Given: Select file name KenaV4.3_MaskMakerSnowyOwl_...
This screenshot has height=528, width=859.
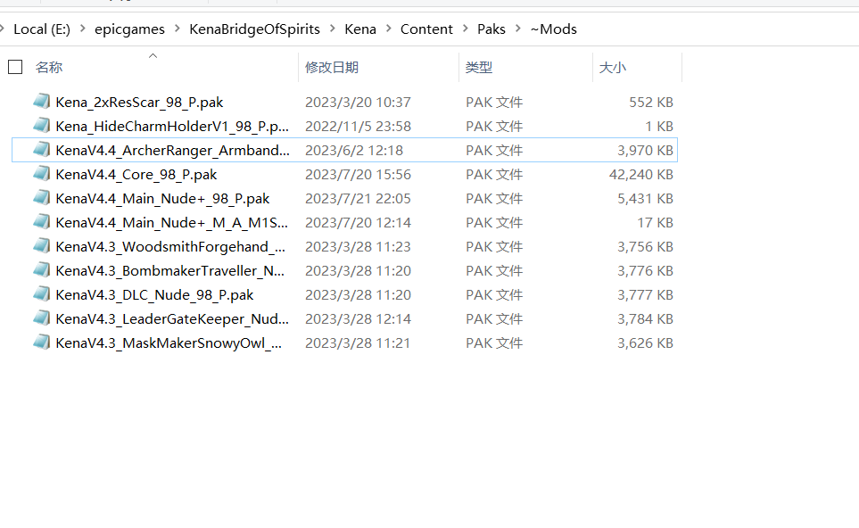Looking at the screenshot, I should [x=169, y=343].
